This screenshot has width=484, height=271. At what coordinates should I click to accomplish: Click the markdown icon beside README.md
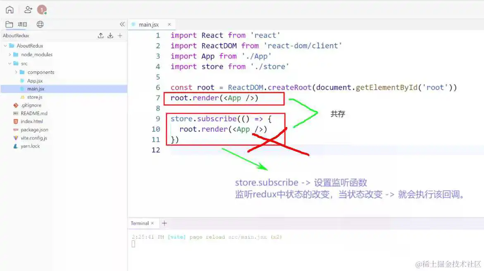pos(16,113)
